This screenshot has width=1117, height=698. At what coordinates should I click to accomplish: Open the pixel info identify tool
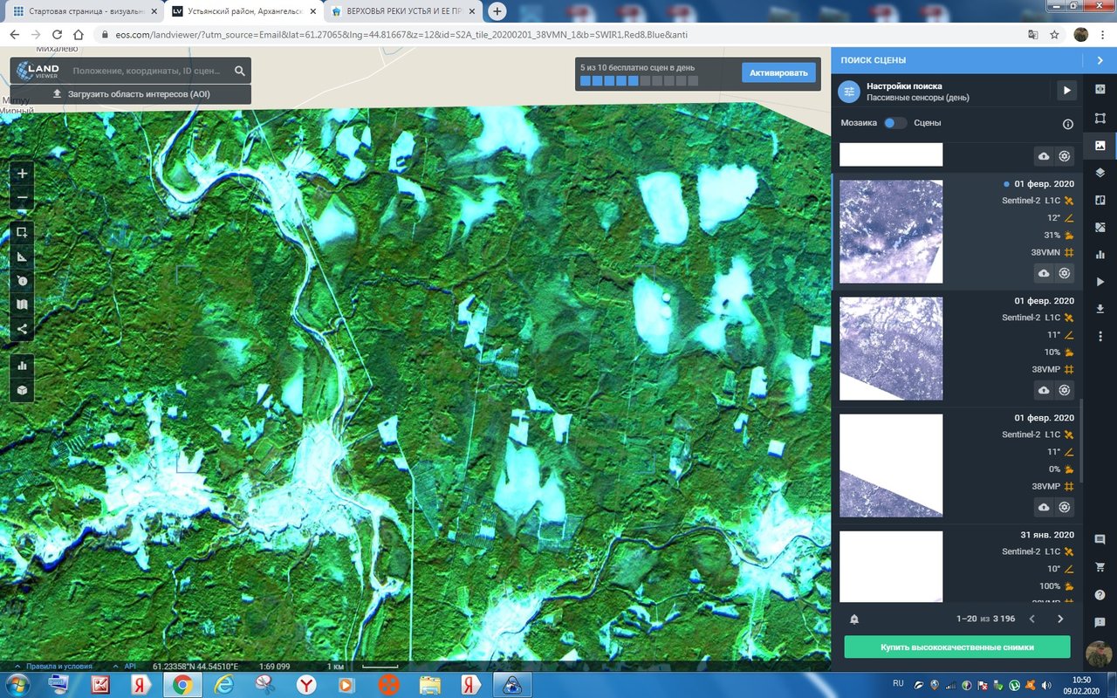pyautogui.click(x=22, y=281)
